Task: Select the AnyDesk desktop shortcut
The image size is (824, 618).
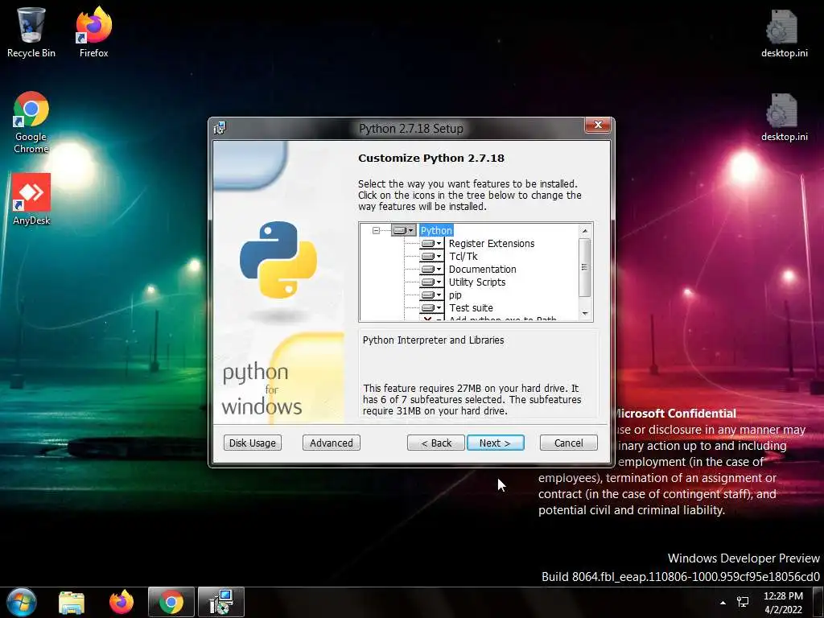Action: point(31,200)
